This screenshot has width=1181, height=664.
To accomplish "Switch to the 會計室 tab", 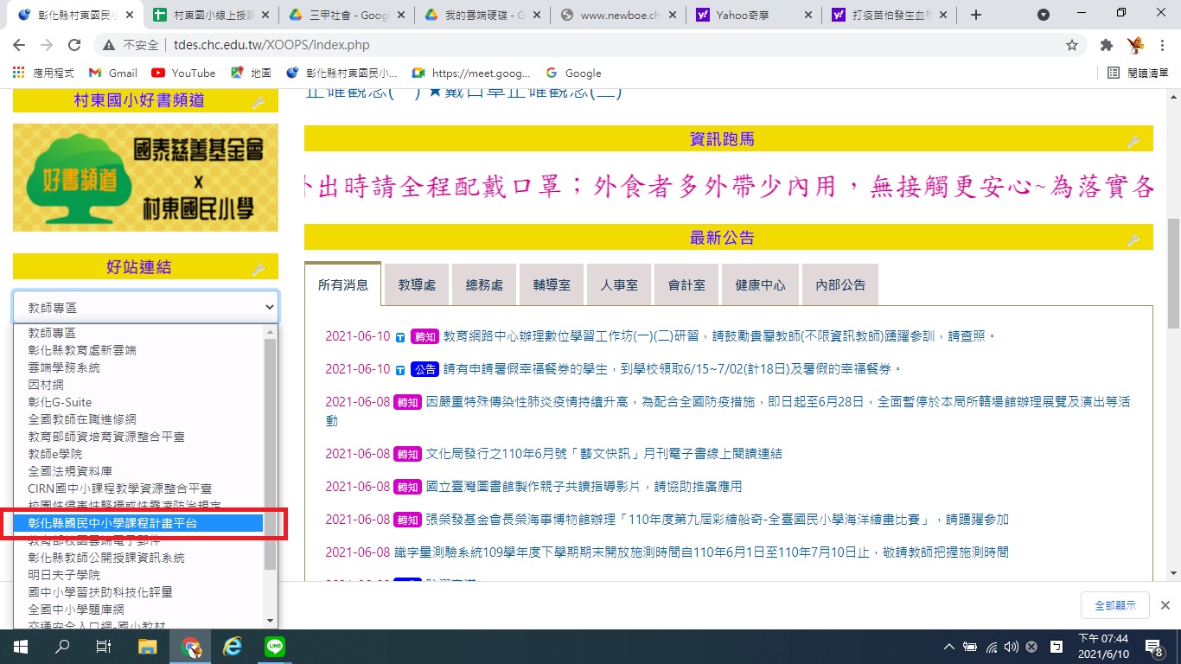I will (686, 284).
